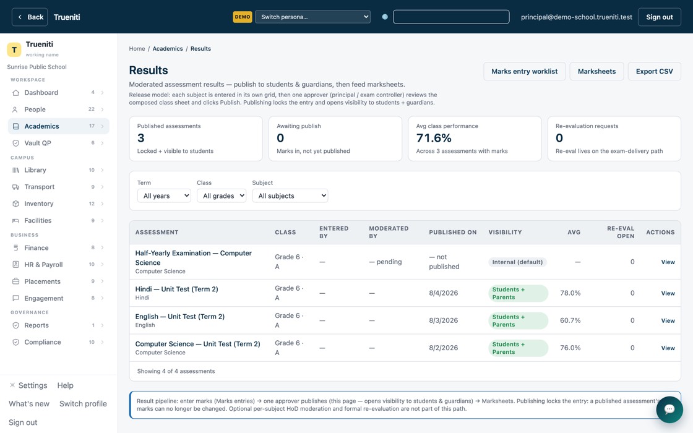
Task: Click the Placements briefcase icon
Action: (x=16, y=281)
